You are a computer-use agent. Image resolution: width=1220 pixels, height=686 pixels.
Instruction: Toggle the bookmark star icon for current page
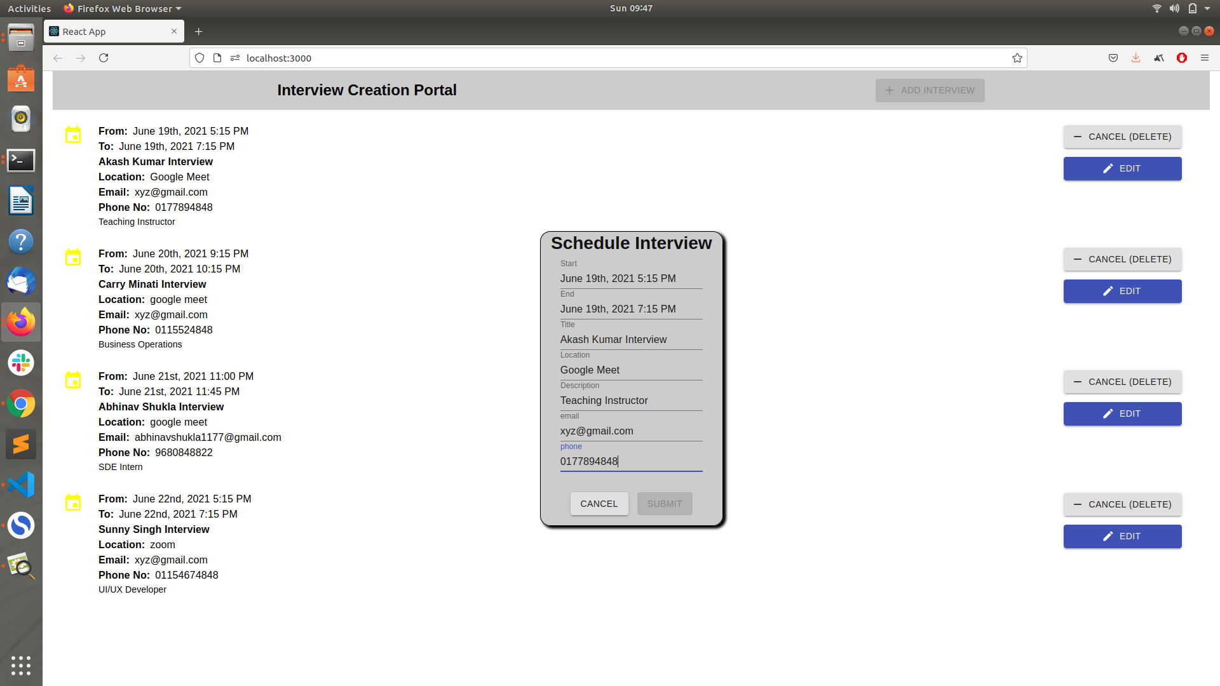click(x=1017, y=57)
